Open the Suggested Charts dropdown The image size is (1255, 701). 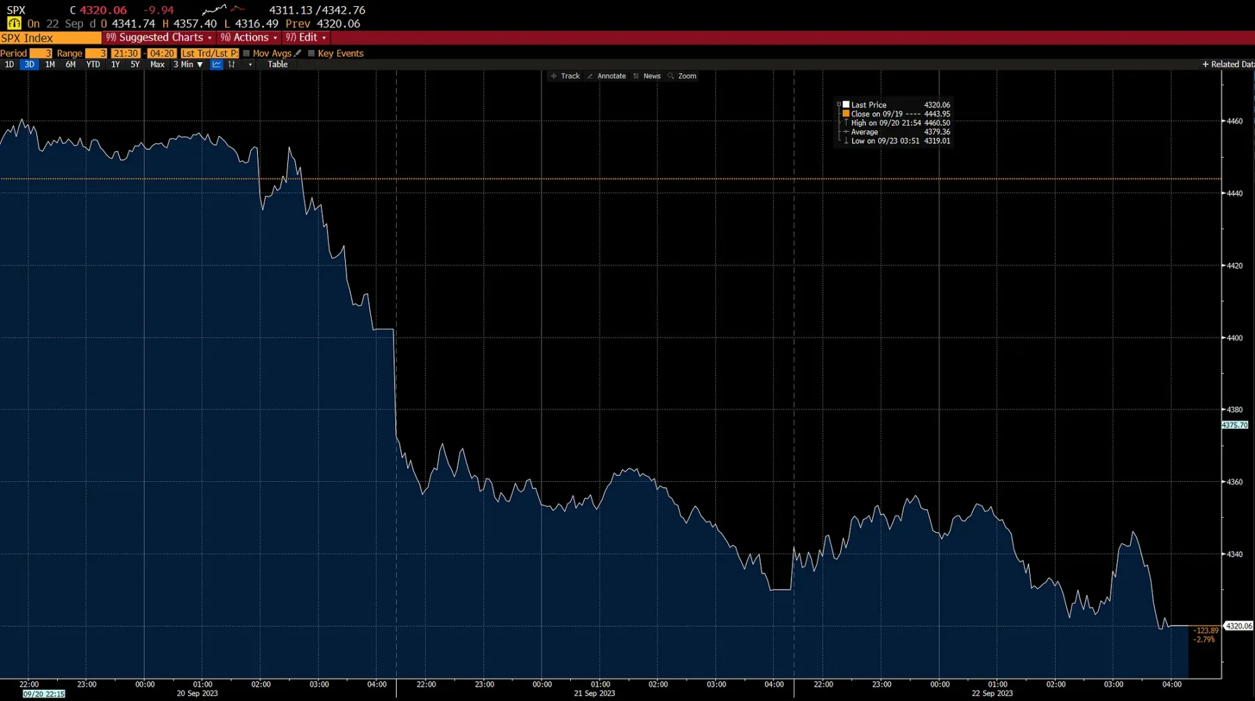[159, 38]
